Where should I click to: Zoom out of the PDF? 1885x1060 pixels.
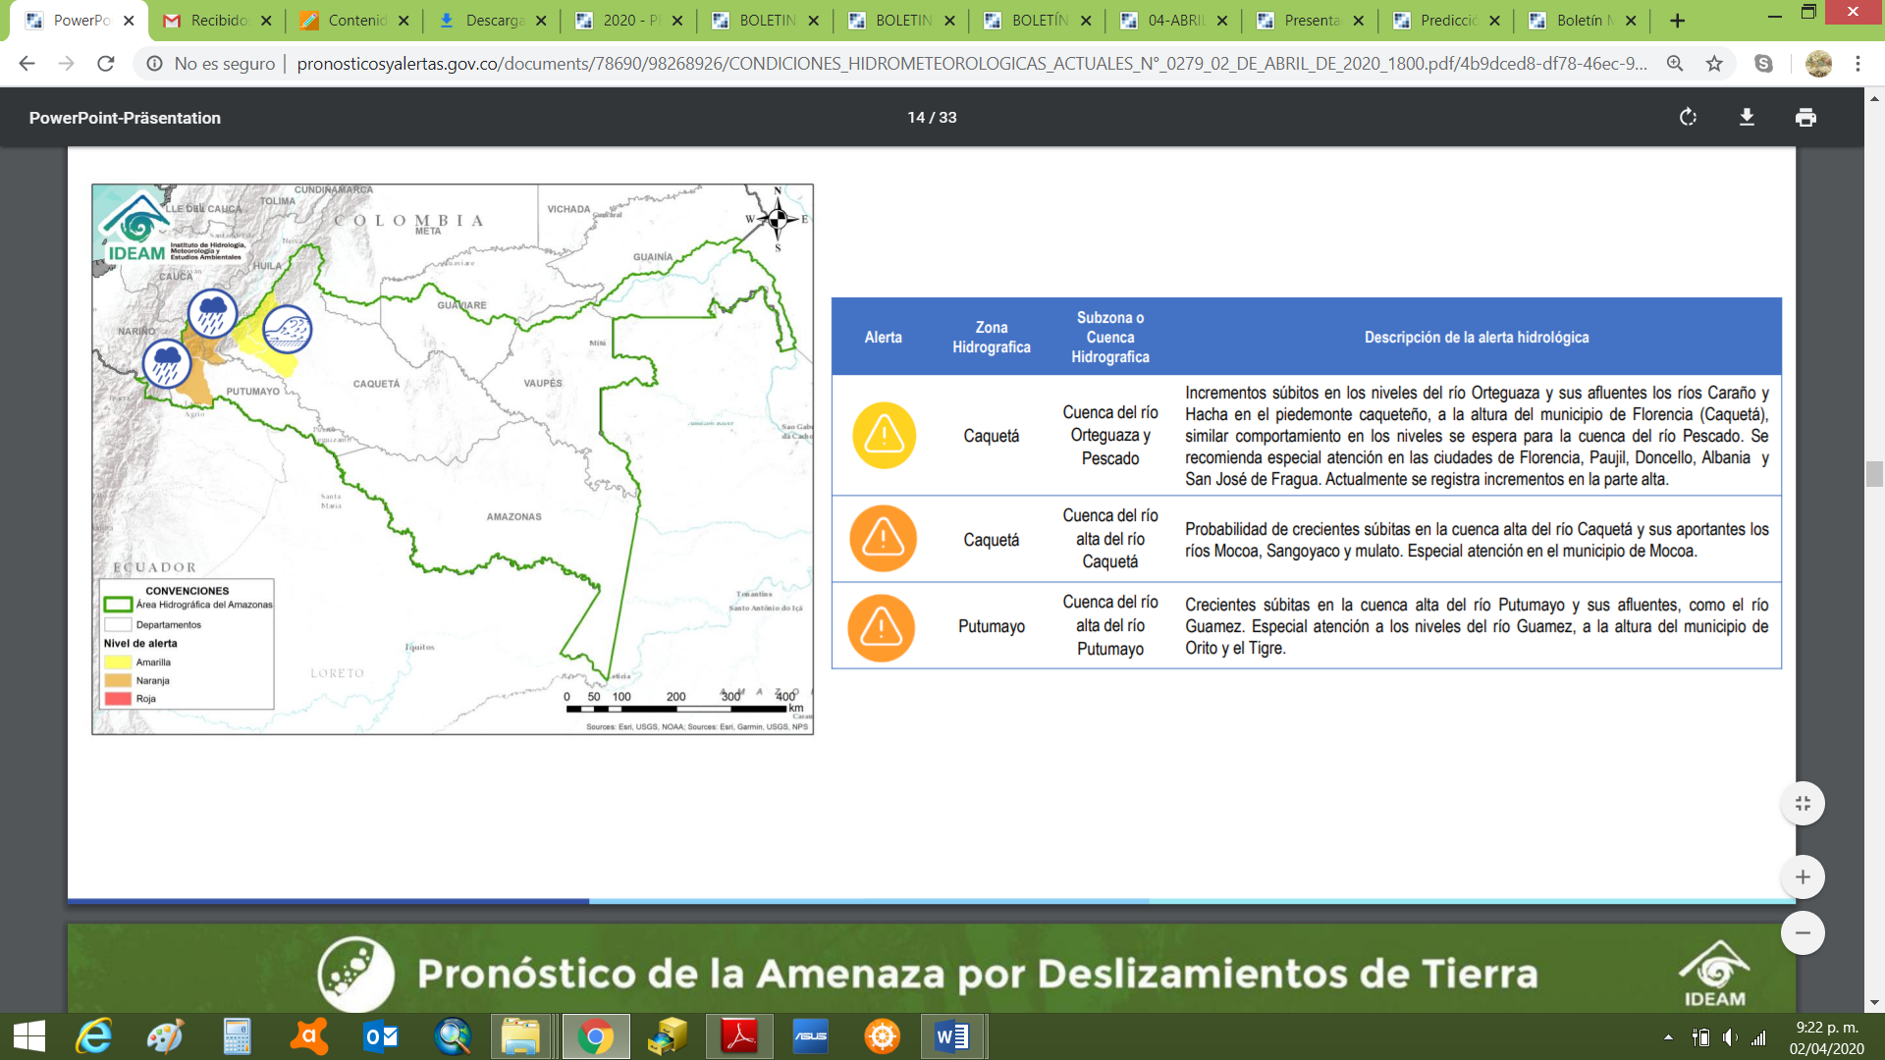pos(1803,933)
